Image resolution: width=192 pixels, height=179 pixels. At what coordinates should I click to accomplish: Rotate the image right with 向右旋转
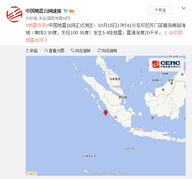pos(107,51)
